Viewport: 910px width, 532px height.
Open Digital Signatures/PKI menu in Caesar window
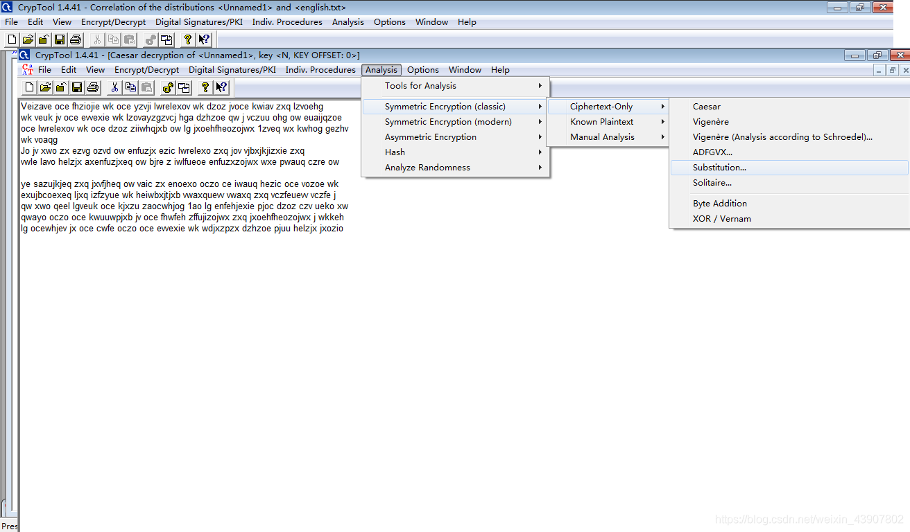click(232, 70)
